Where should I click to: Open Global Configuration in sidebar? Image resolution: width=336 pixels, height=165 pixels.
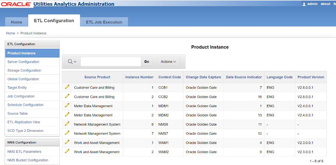(32, 79)
